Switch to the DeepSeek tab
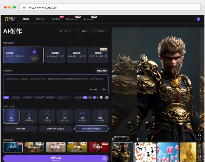 [71, 19]
